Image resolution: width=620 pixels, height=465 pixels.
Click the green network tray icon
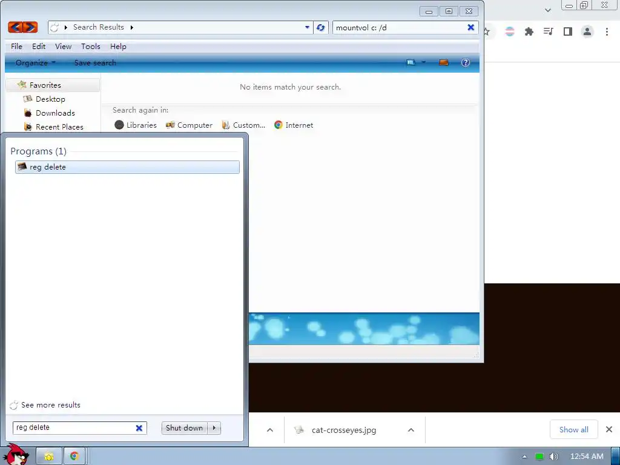coord(539,457)
